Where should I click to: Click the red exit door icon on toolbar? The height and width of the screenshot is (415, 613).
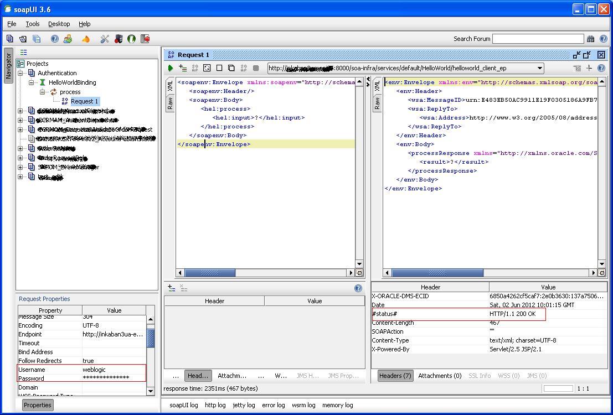pyautogui.click(x=145, y=39)
